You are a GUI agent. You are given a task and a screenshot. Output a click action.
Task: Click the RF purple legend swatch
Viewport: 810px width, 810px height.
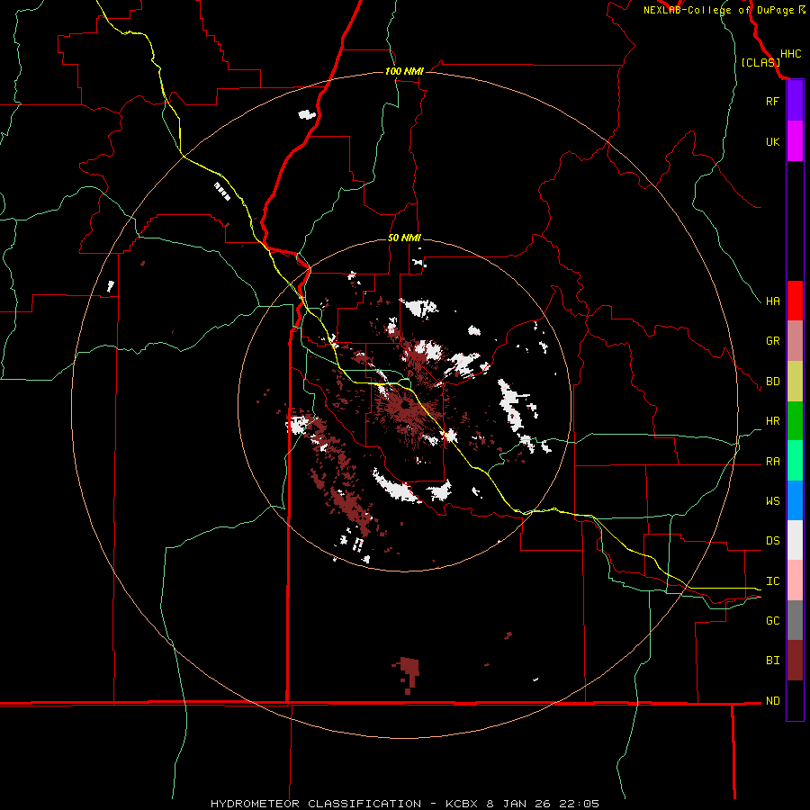point(795,101)
